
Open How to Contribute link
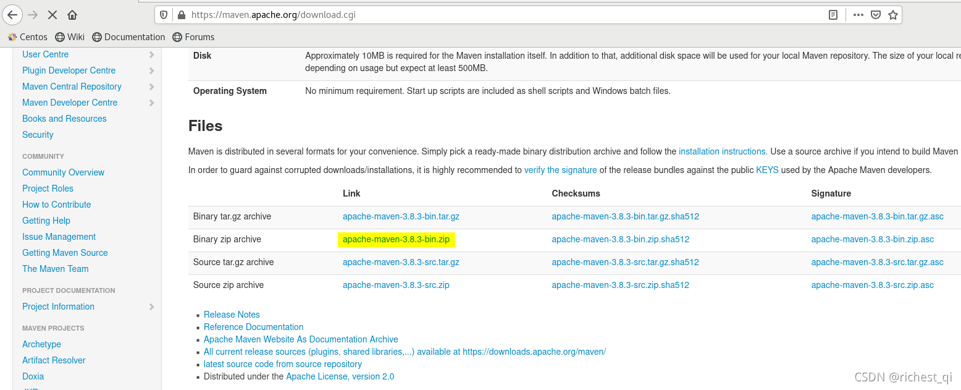(x=57, y=205)
